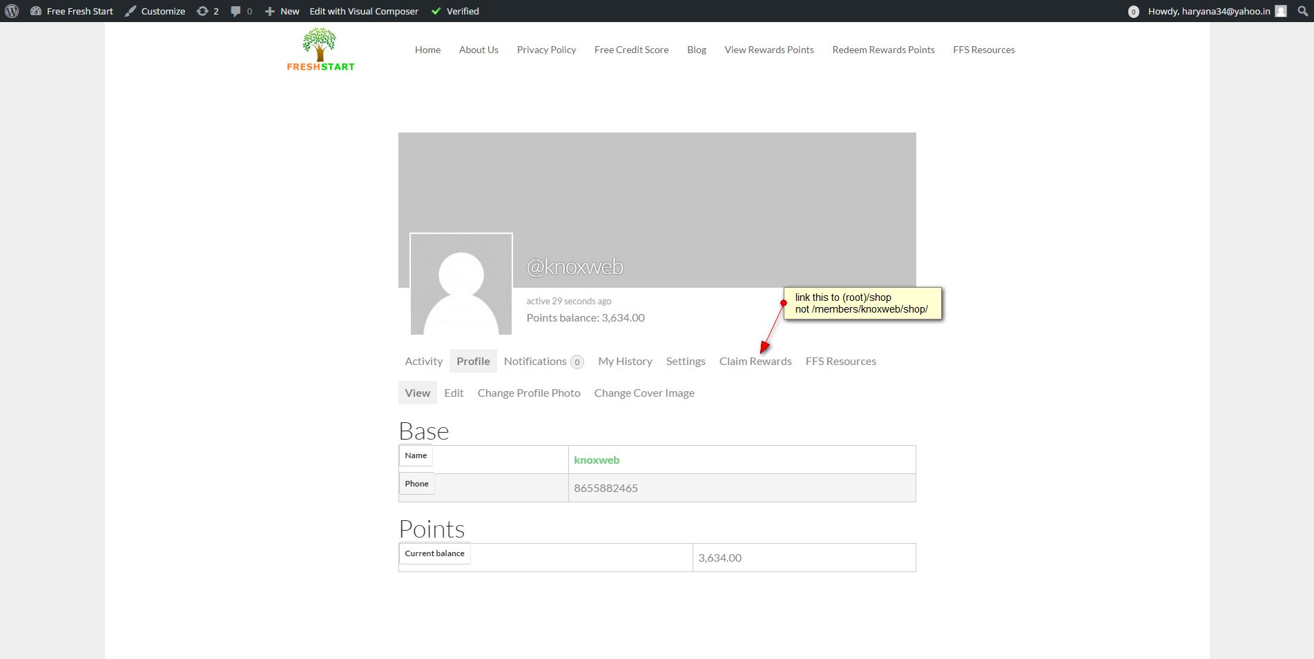This screenshot has width=1314, height=659.
Task: Open the About Us page
Action: click(479, 50)
